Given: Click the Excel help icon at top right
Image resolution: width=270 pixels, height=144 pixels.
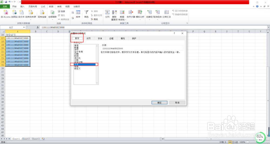Looking at the screenshot, I should click(257, 6).
